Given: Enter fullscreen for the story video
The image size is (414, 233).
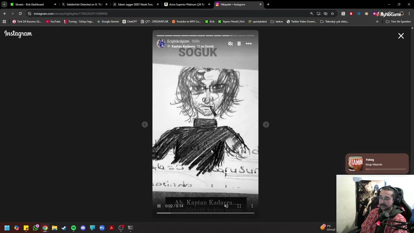Looking at the screenshot, I should 239,206.
